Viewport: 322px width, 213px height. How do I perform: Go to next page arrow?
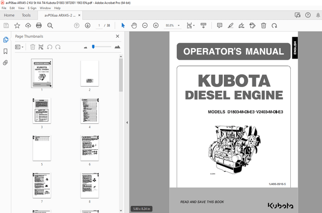pyautogui.click(x=88, y=25)
